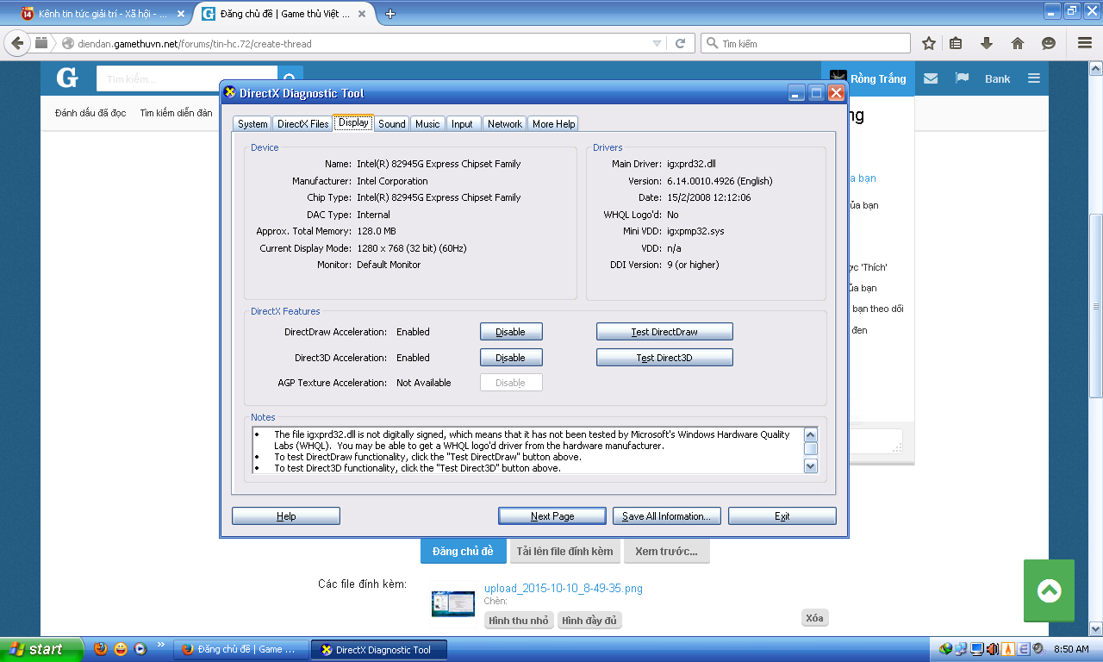Click media player icon in quick launch

[140, 649]
